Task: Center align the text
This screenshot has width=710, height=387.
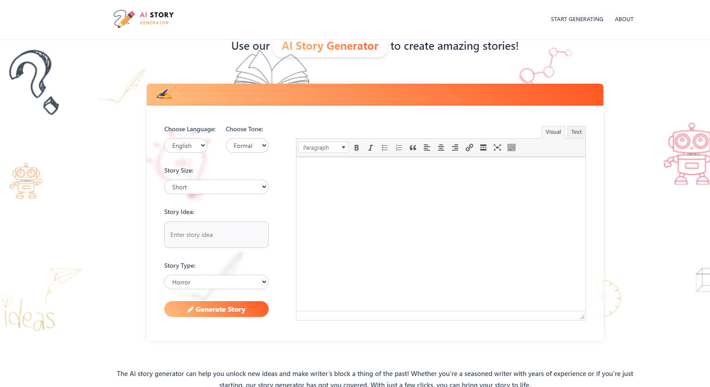Action: 441,148
